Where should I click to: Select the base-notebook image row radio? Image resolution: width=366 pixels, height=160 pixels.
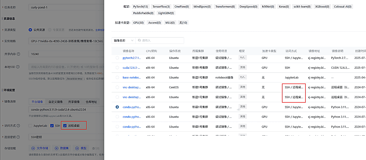(117, 77)
